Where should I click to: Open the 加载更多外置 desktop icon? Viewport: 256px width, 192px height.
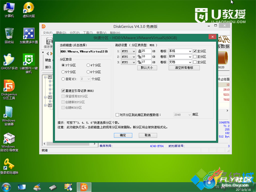point(29,36)
